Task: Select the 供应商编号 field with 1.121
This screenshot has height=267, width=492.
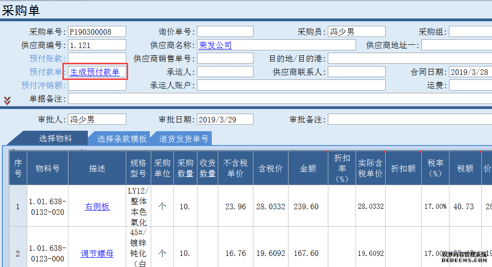Action: tap(97, 45)
